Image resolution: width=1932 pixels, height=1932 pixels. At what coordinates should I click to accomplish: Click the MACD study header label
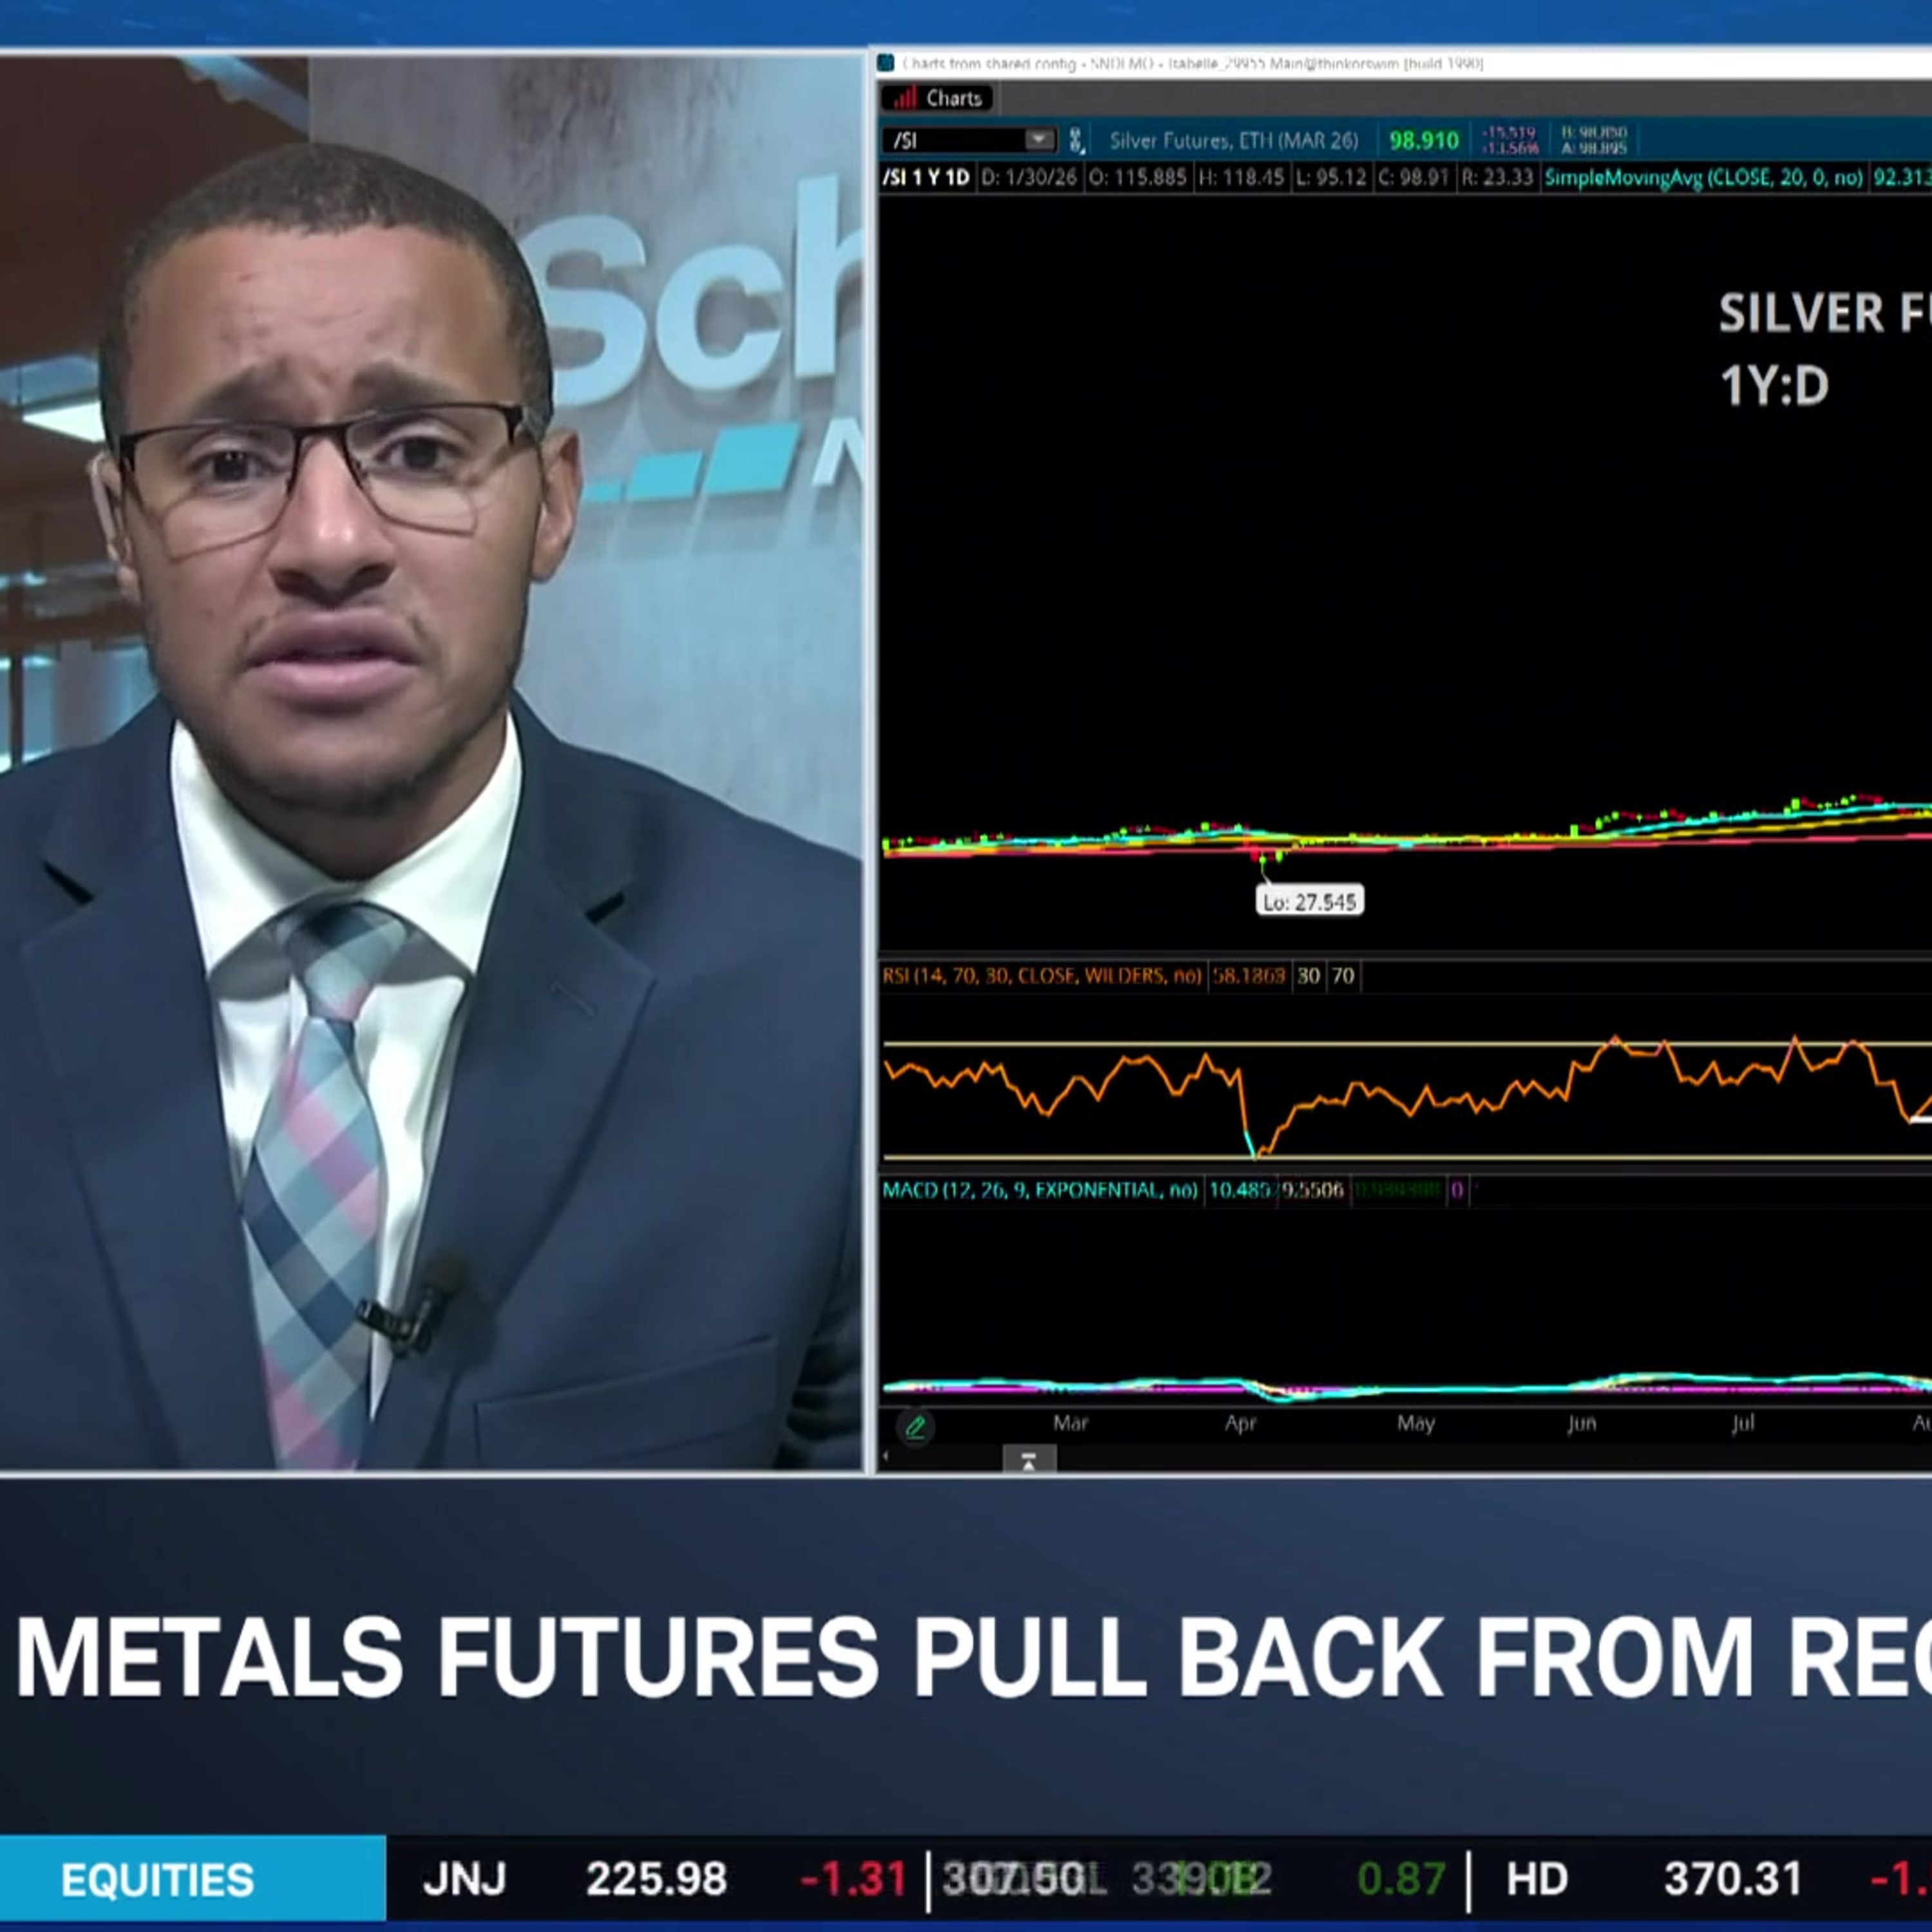click(1039, 1190)
